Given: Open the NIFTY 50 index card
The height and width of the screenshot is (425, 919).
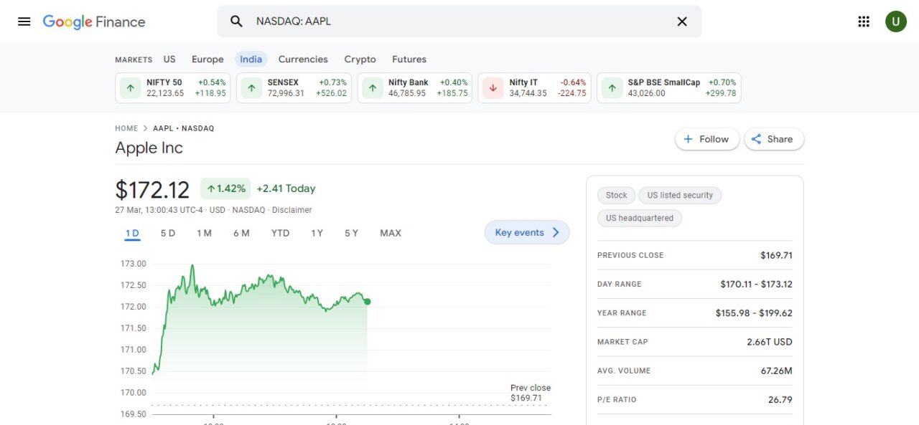Looking at the screenshot, I should tap(173, 88).
